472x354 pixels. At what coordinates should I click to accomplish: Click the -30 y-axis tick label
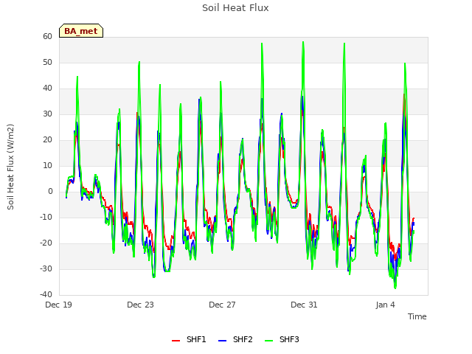tap(46, 268)
